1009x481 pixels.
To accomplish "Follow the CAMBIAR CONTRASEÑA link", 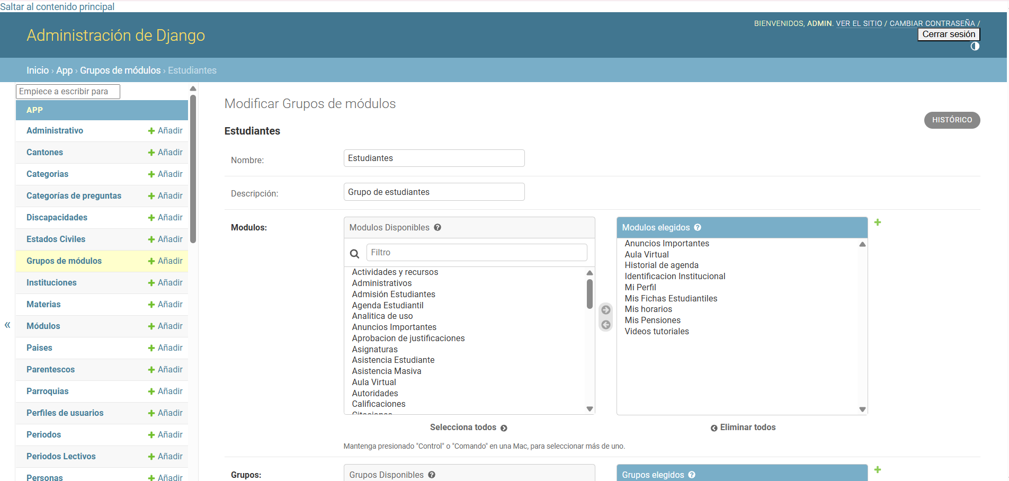I will pyautogui.click(x=932, y=23).
